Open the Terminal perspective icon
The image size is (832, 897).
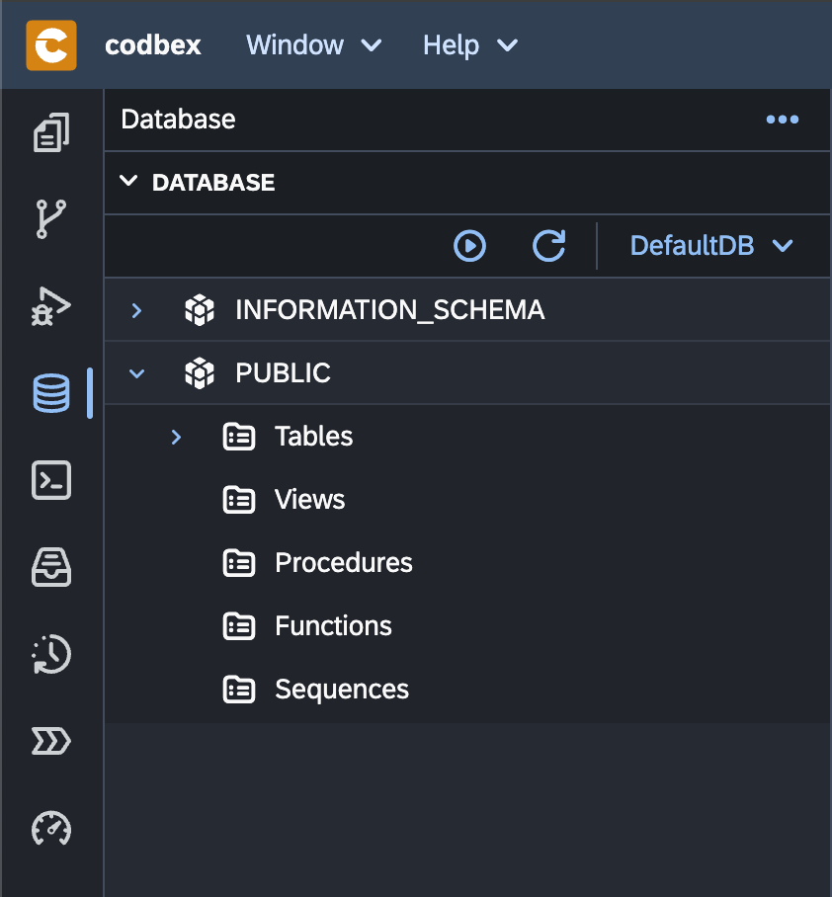pyautogui.click(x=51, y=480)
